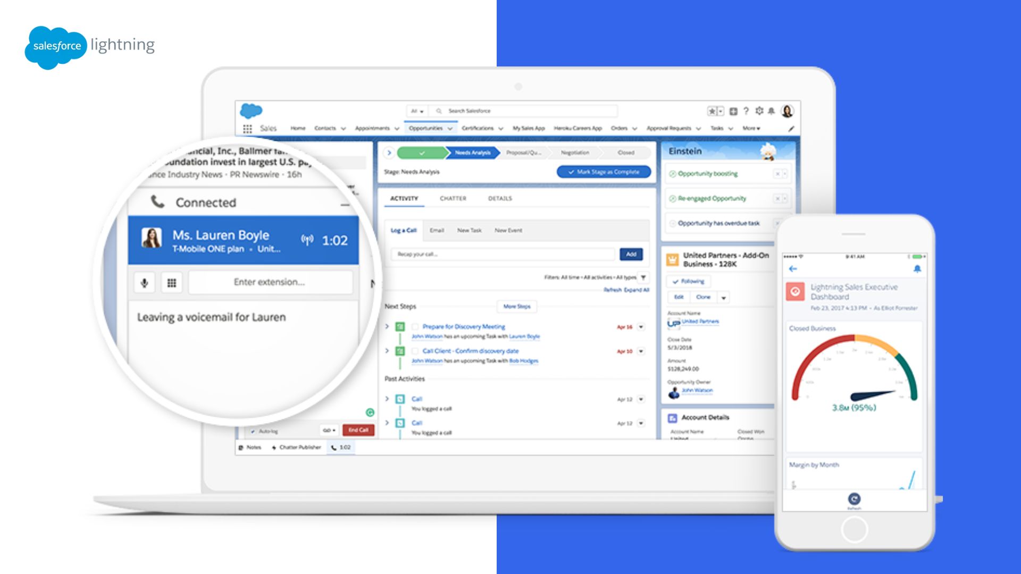The image size is (1021, 574).
Task: Select the Negotiation stage in path
Action: (x=575, y=153)
